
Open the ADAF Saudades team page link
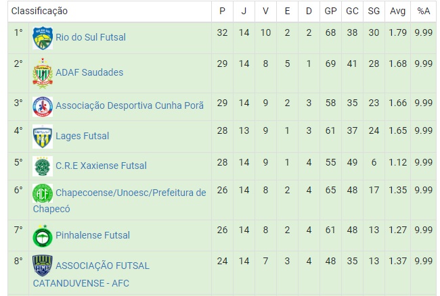point(89,72)
